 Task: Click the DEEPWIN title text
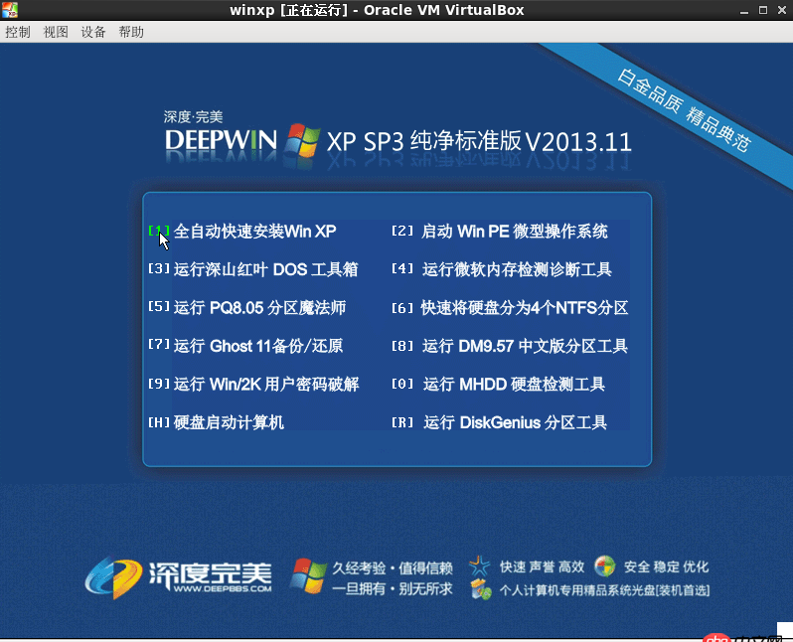(221, 140)
